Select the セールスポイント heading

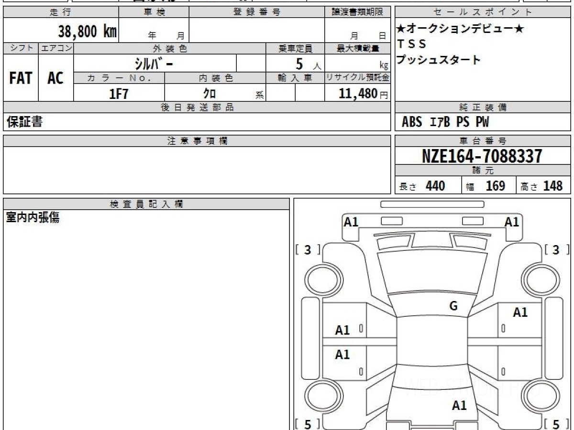coord(483,12)
